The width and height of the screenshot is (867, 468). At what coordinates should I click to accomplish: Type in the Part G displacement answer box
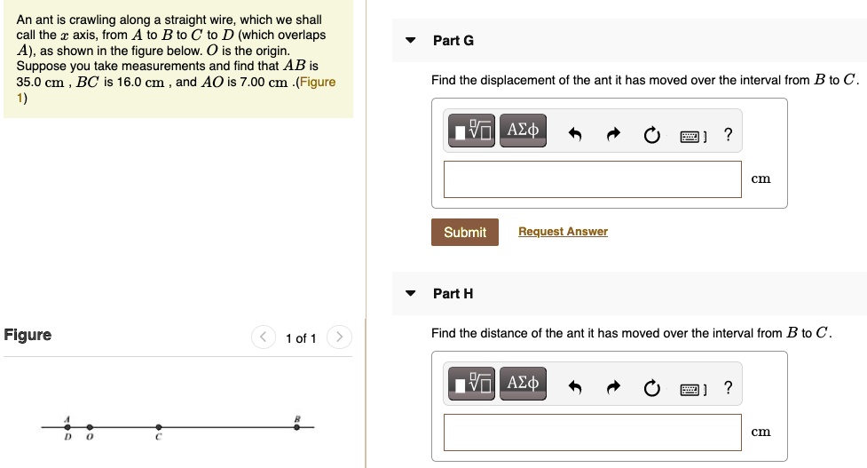tap(592, 178)
